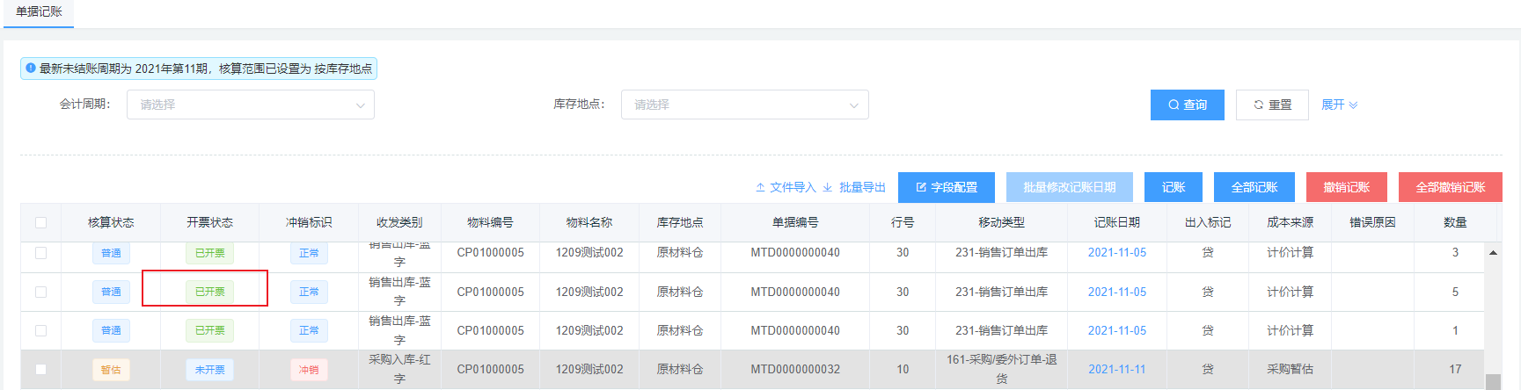Image resolution: width=1521 pixels, height=390 pixels.
Task: Click 批量导出 download icon link
Action: tap(854, 187)
